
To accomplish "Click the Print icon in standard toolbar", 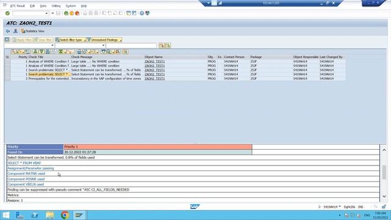I will (x=85, y=13).
